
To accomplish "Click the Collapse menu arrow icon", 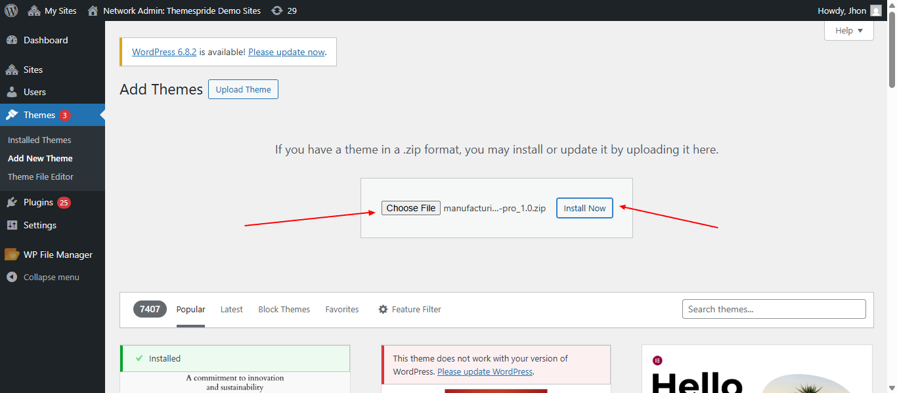I will (12, 277).
